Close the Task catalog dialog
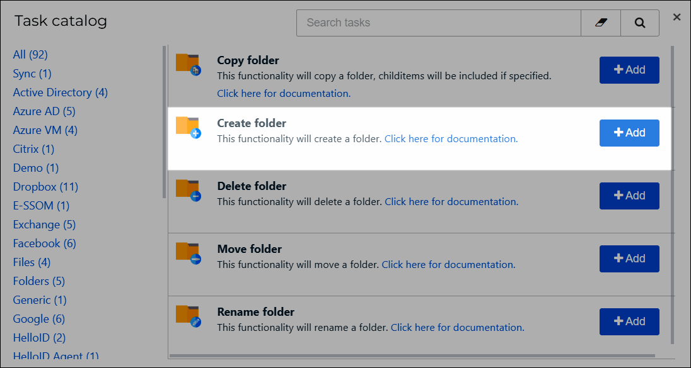The width and height of the screenshot is (691, 368). (x=676, y=17)
